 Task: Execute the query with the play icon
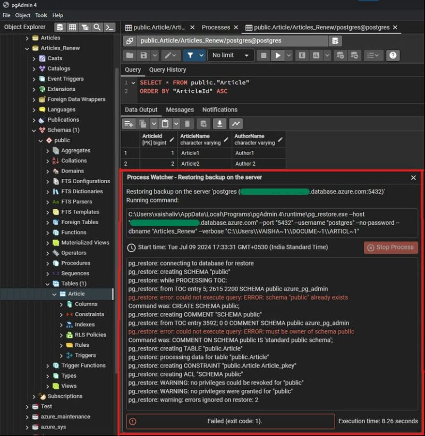(278, 55)
